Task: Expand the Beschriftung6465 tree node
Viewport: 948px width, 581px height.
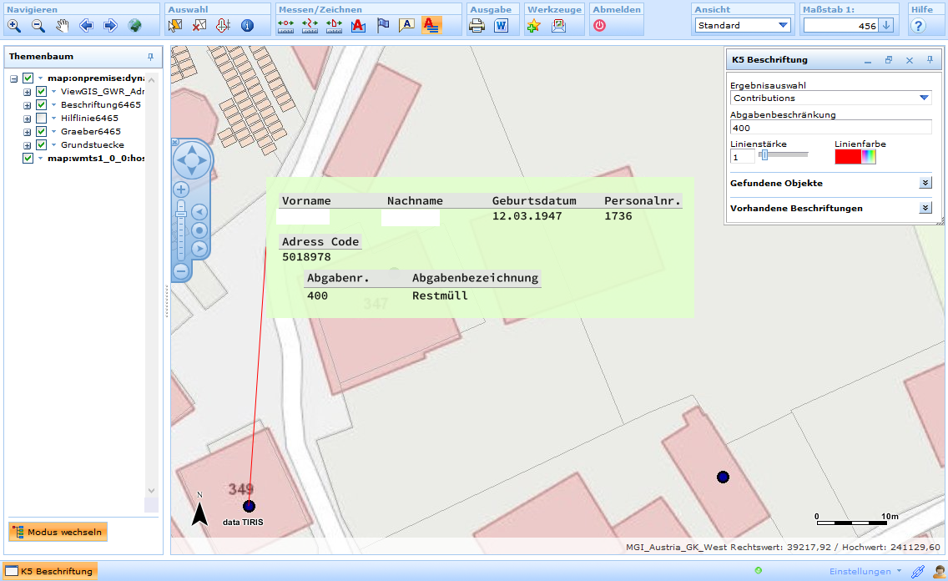Action: click(x=28, y=105)
